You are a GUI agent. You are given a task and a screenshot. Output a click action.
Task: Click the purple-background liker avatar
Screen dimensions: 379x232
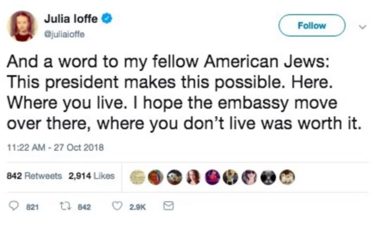(213, 178)
